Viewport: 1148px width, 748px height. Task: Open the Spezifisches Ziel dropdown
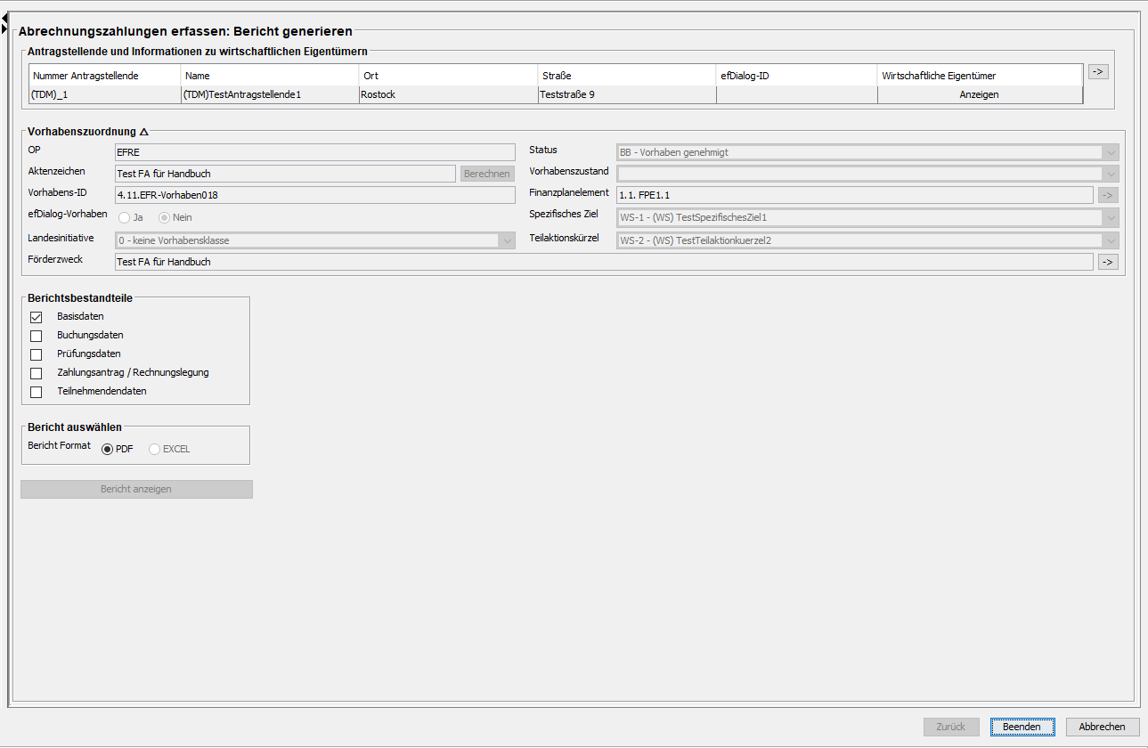coord(1110,217)
